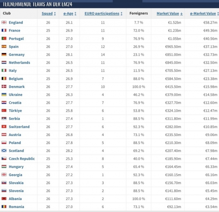The image size is (219, 212).
Task: Sort by Market Value column header
Action: (170, 13)
